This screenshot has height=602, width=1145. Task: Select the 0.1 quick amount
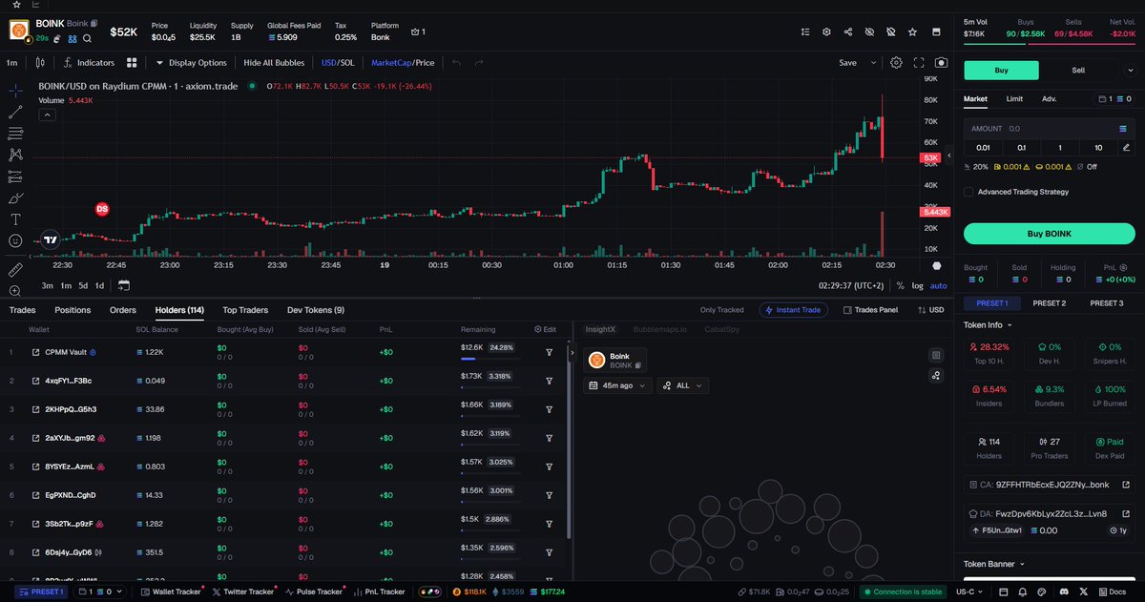coord(1021,147)
